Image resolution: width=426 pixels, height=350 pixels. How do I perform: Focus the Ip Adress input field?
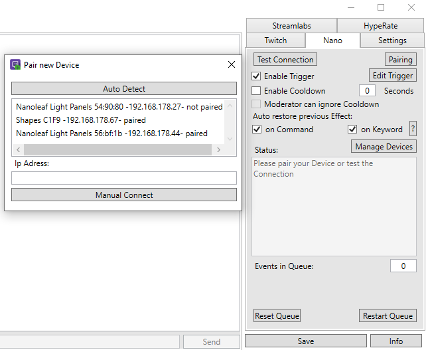[124, 178]
